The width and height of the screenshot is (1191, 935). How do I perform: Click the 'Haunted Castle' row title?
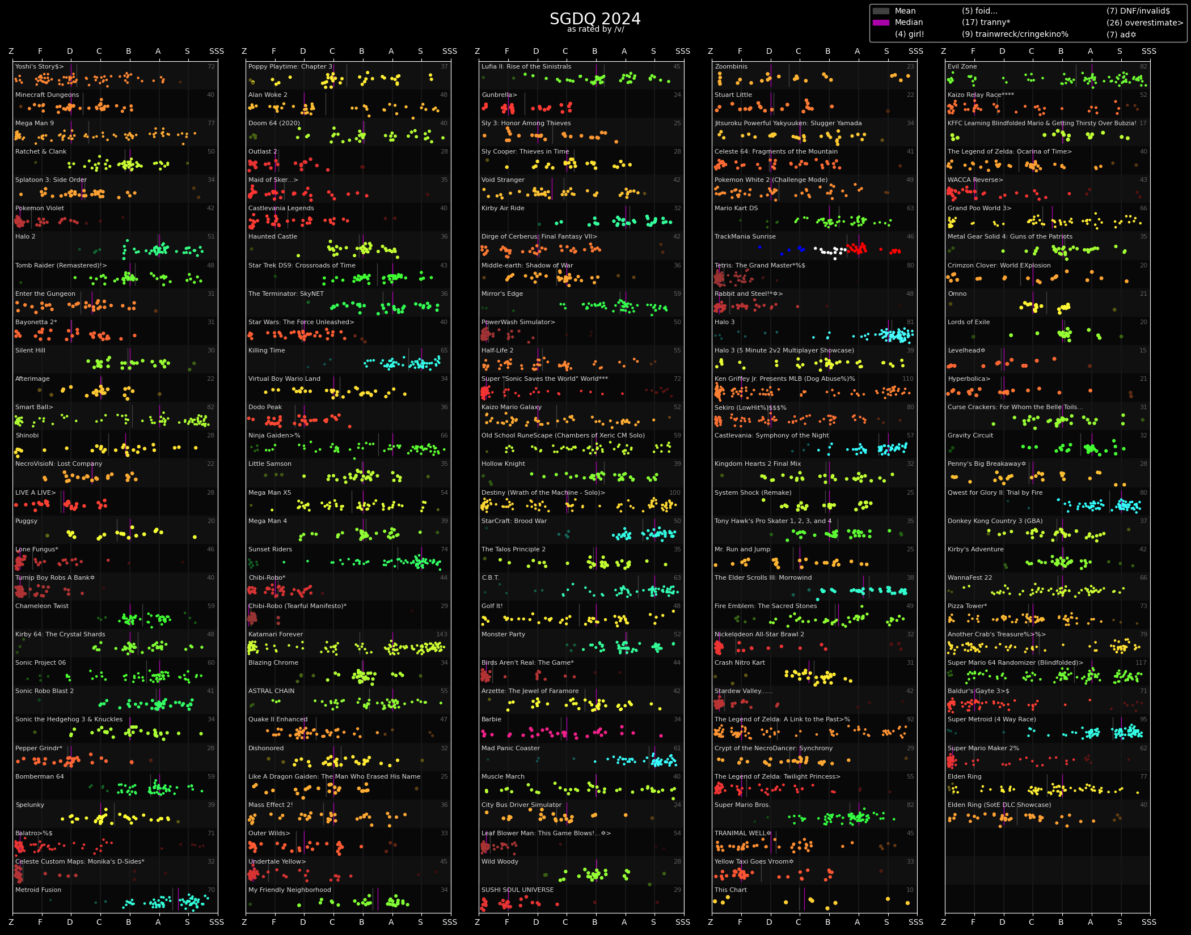(273, 237)
